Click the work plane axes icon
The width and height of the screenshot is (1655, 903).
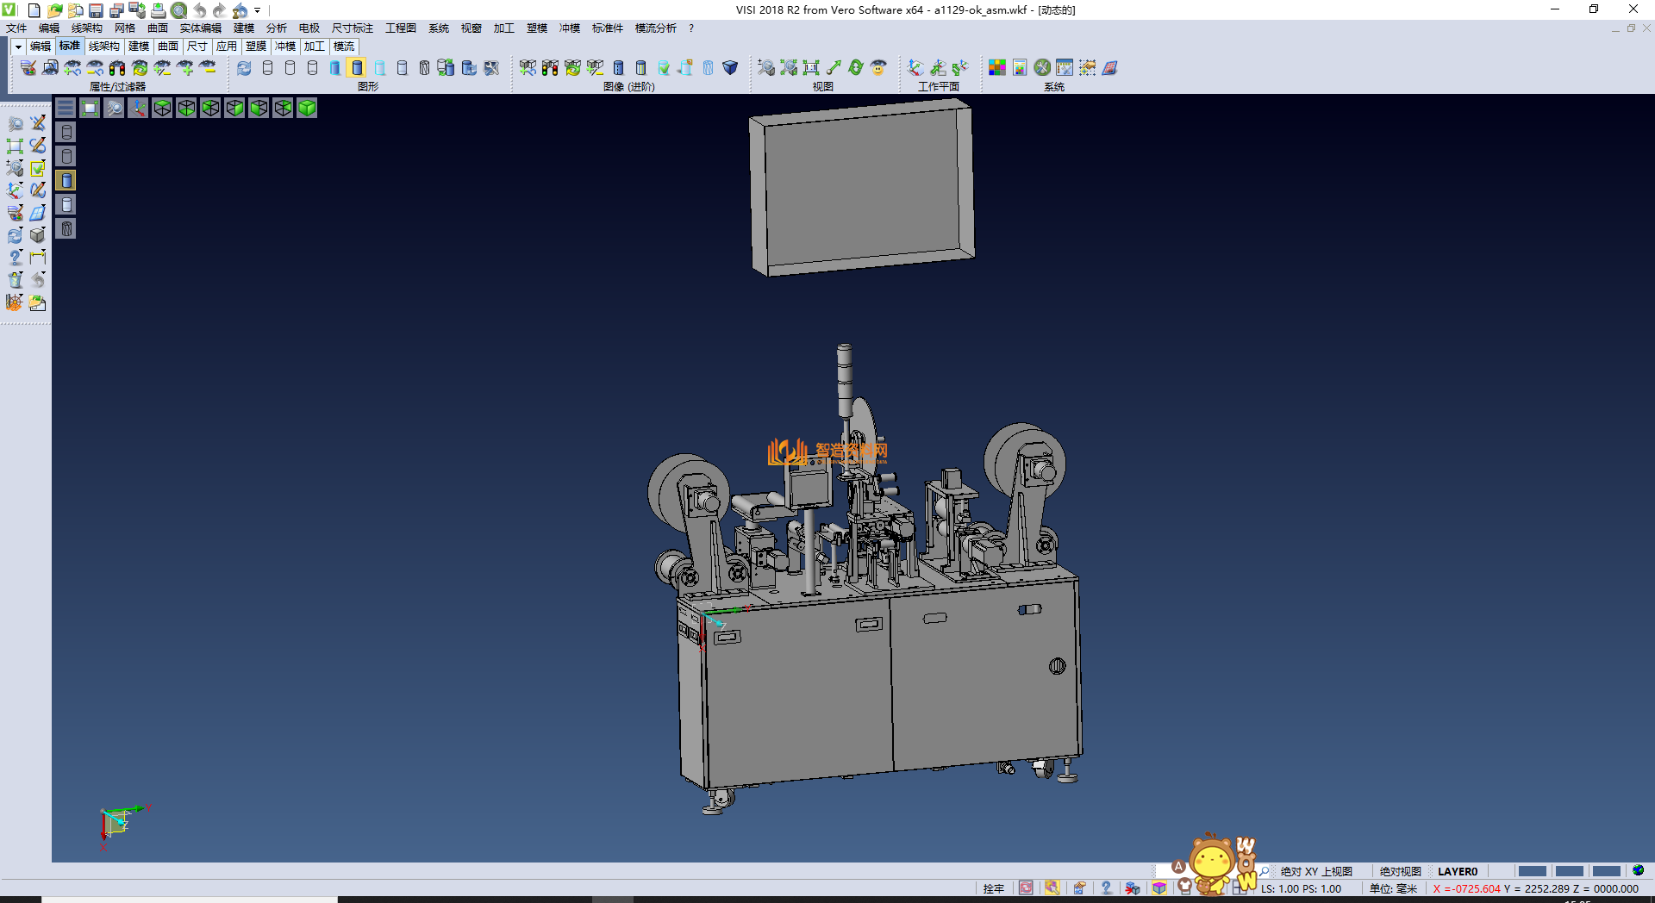pos(915,67)
